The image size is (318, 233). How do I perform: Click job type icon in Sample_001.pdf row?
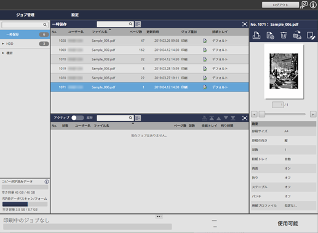click(205, 41)
